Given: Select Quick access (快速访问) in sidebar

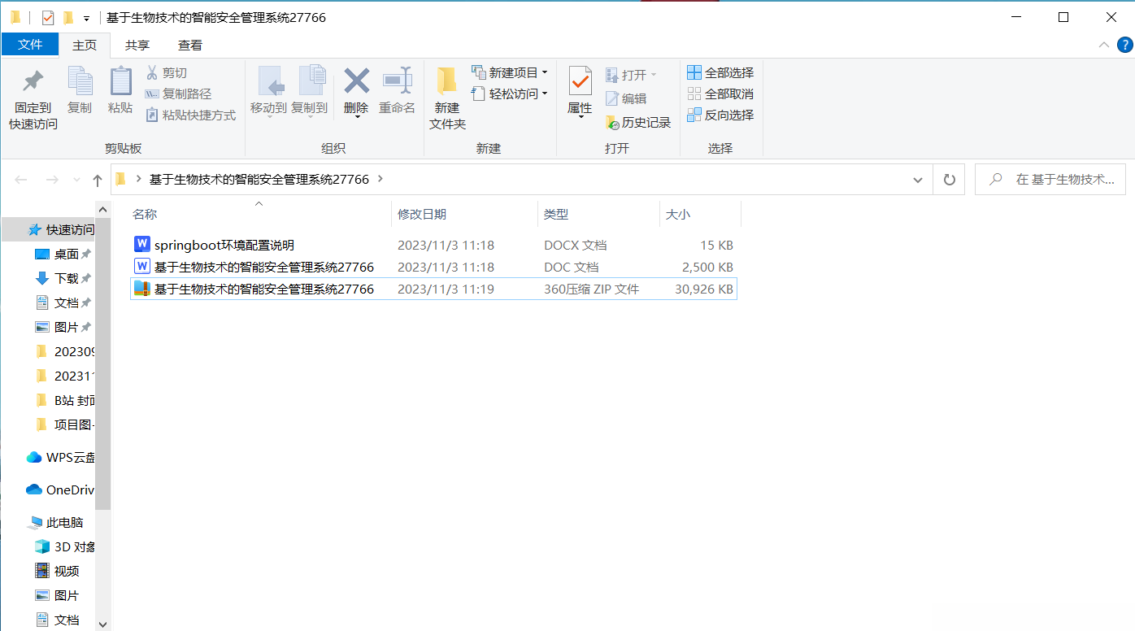Looking at the screenshot, I should pyautogui.click(x=61, y=229).
